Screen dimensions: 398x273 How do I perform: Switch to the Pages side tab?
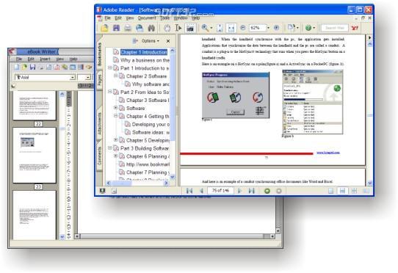click(100, 80)
